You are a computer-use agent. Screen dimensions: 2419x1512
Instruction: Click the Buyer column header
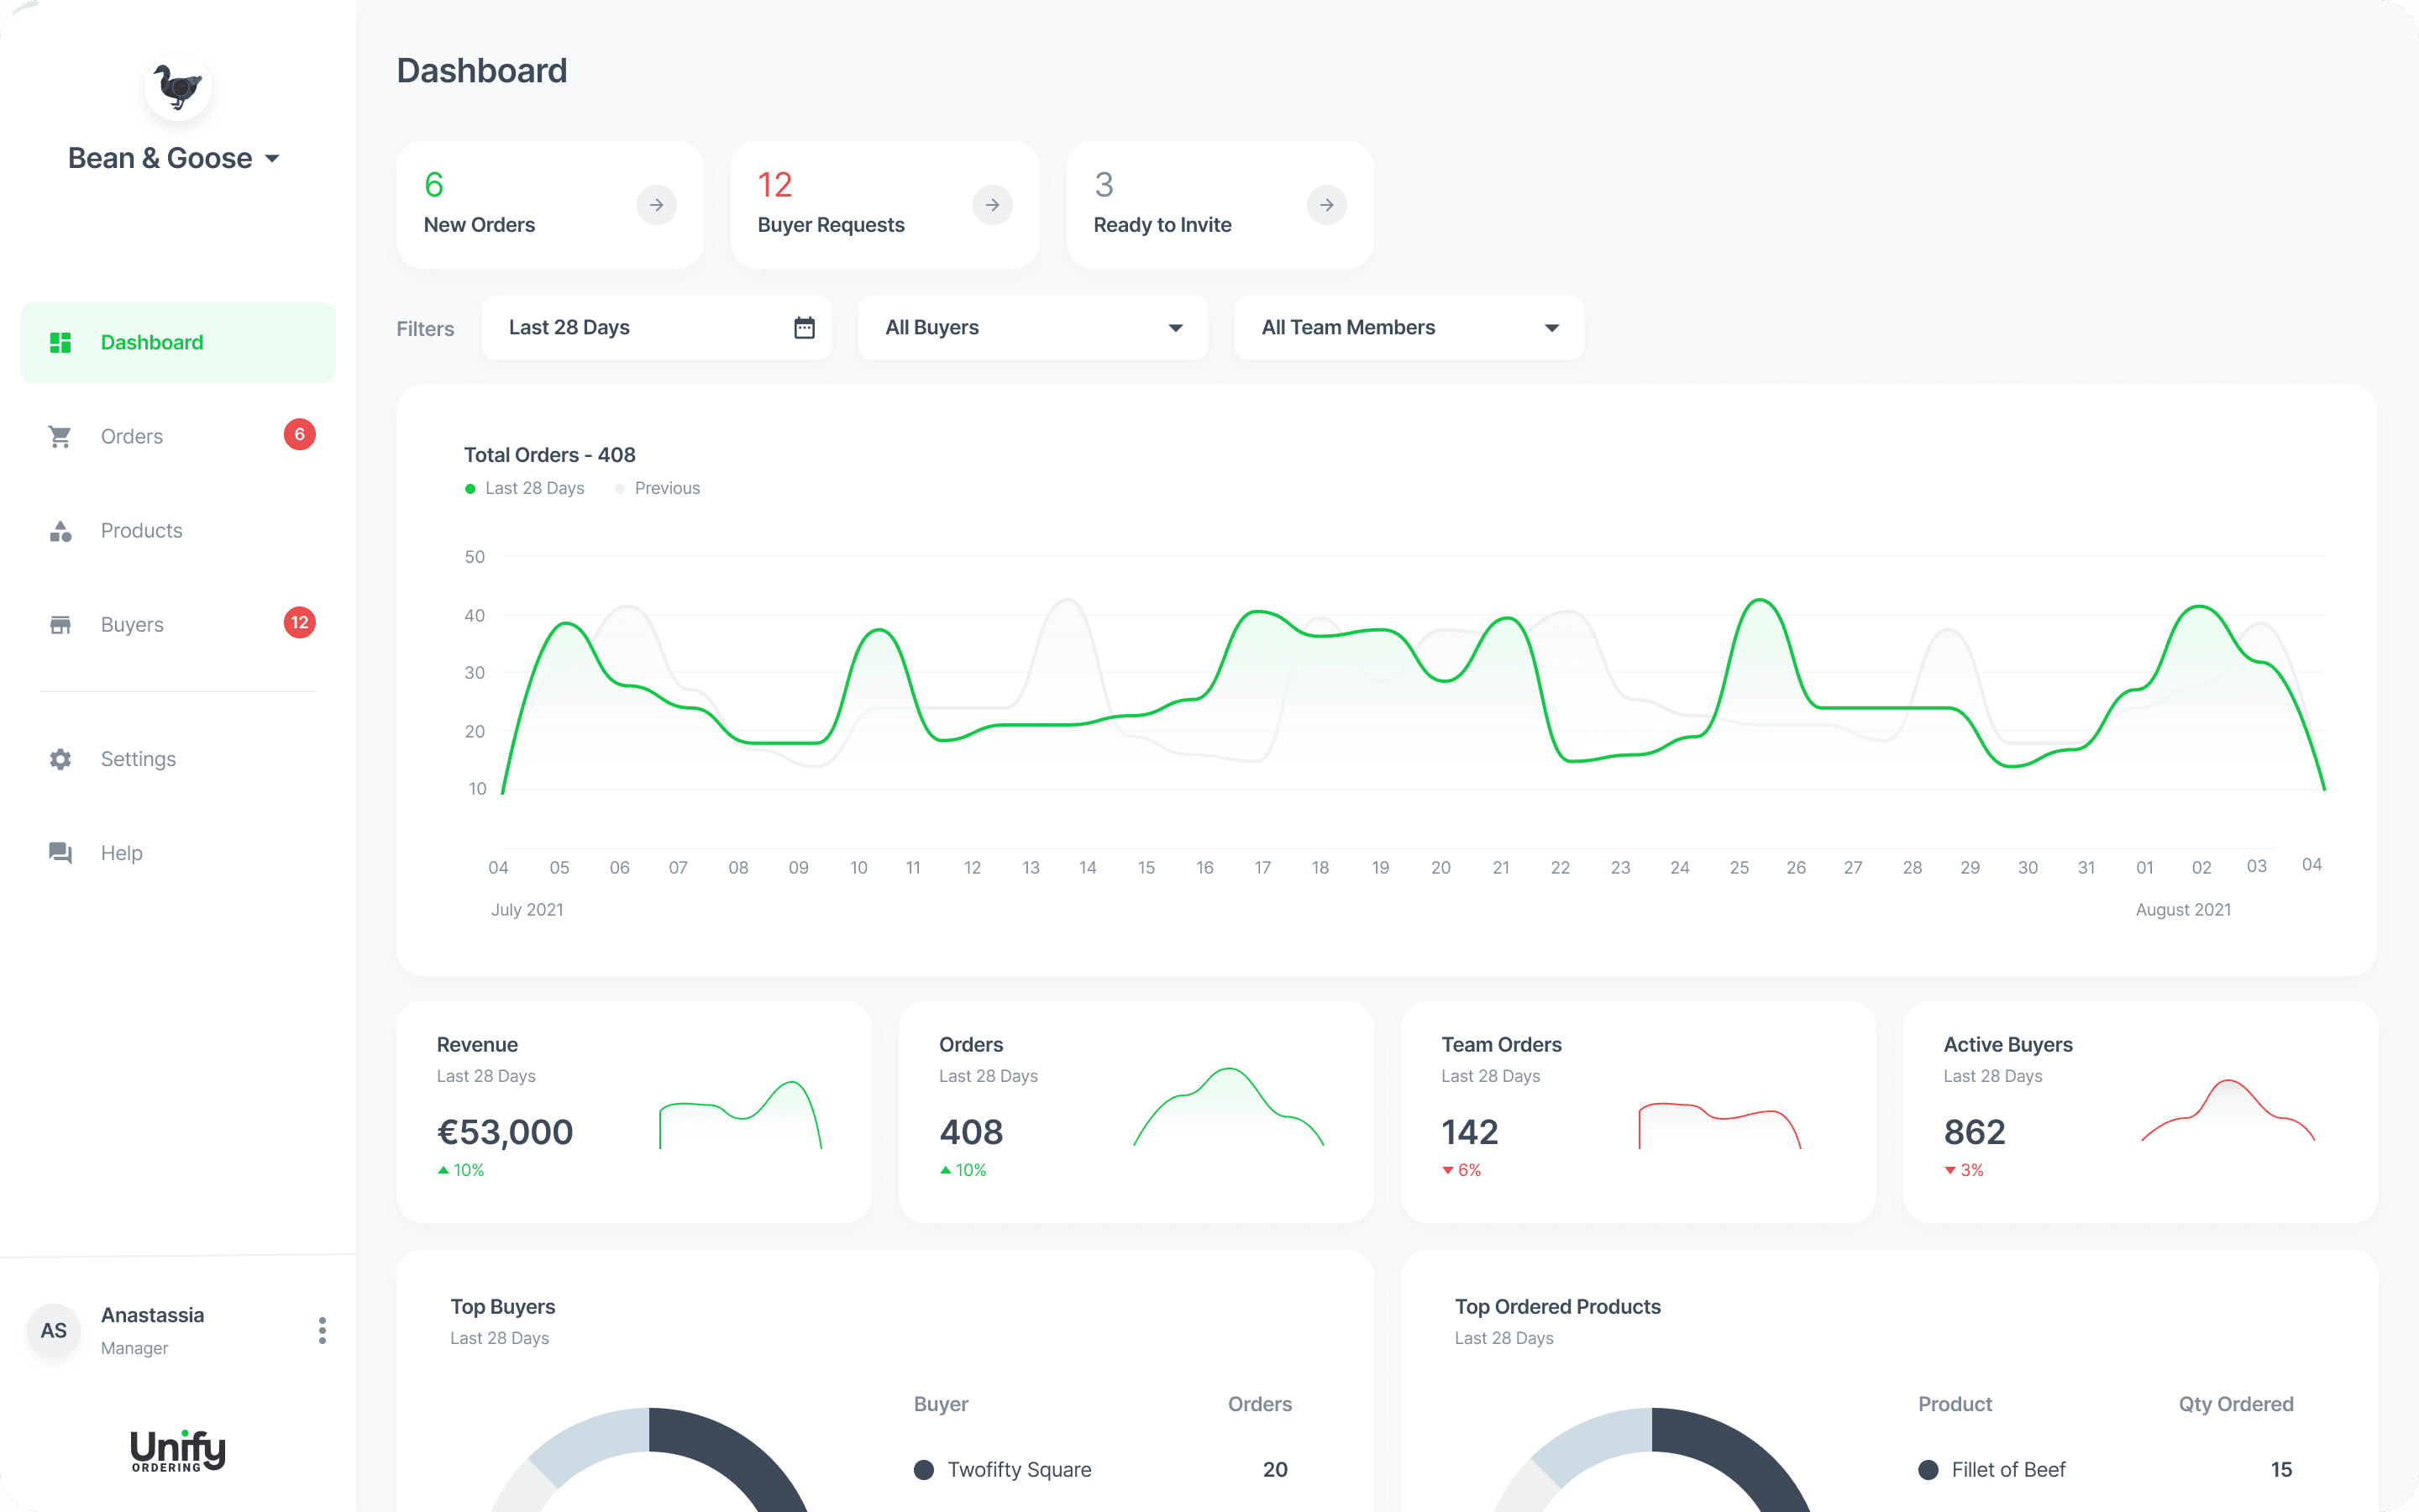pyautogui.click(x=941, y=1404)
